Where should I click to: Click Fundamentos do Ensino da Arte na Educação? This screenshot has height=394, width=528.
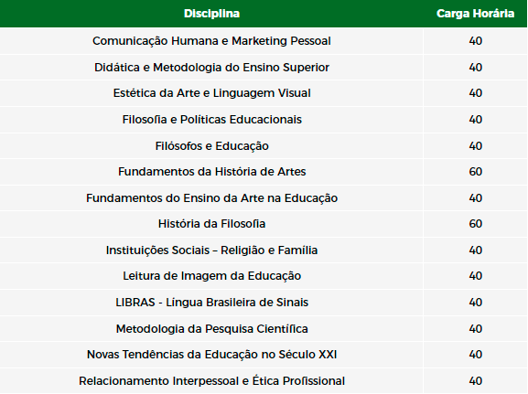[211, 198]
